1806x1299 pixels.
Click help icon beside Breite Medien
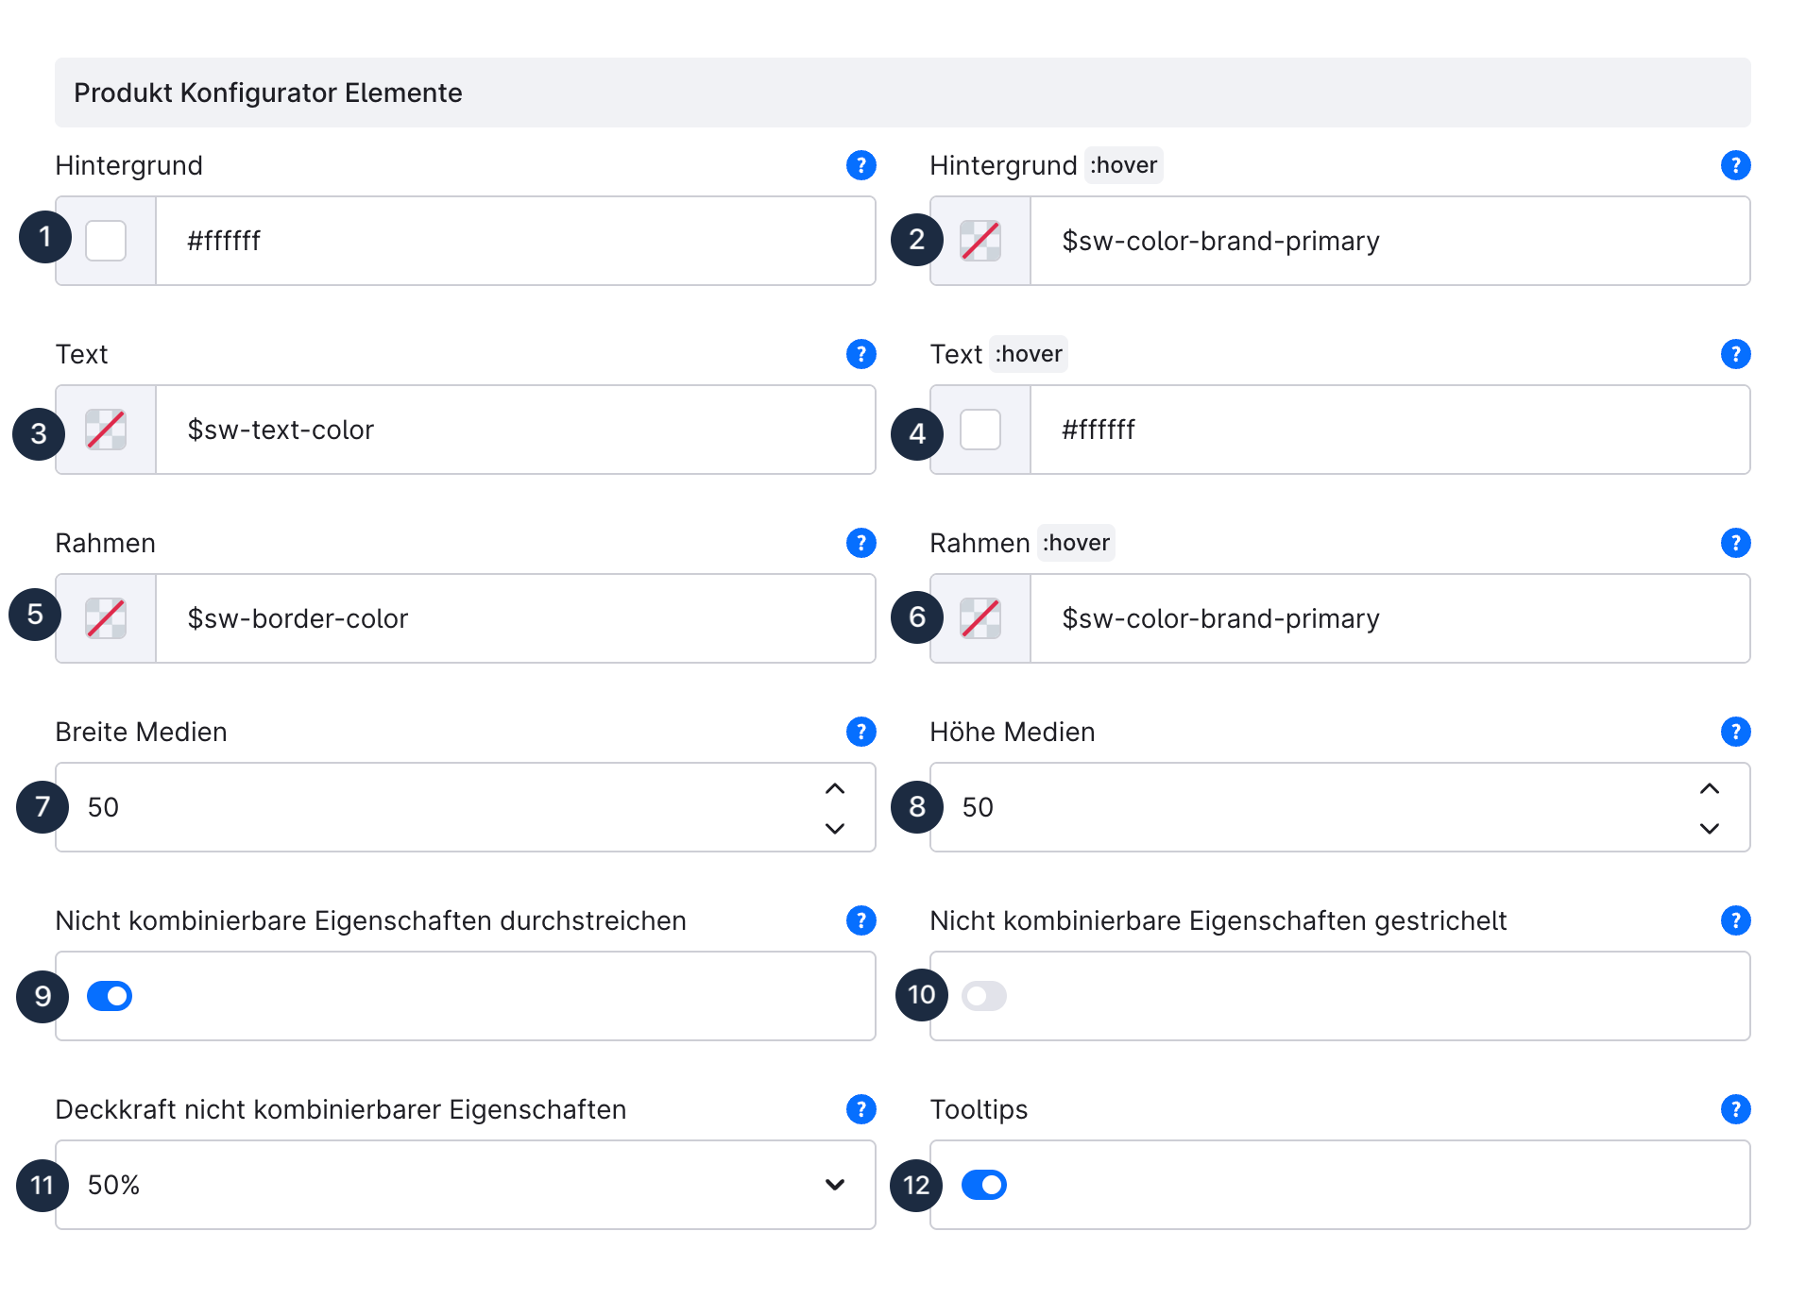[x=860, y=732]
